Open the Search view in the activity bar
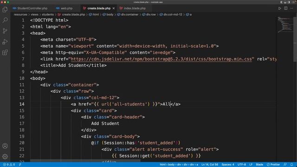The height and width of the screenshot is (167, 297). pos(5,20)
